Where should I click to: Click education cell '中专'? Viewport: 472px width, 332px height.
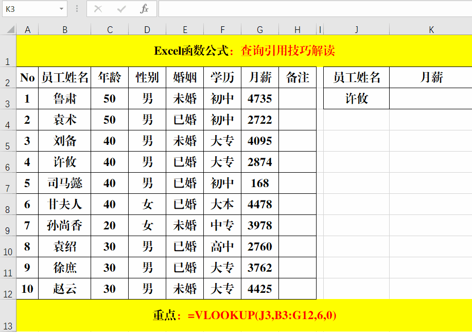point(222,225)
